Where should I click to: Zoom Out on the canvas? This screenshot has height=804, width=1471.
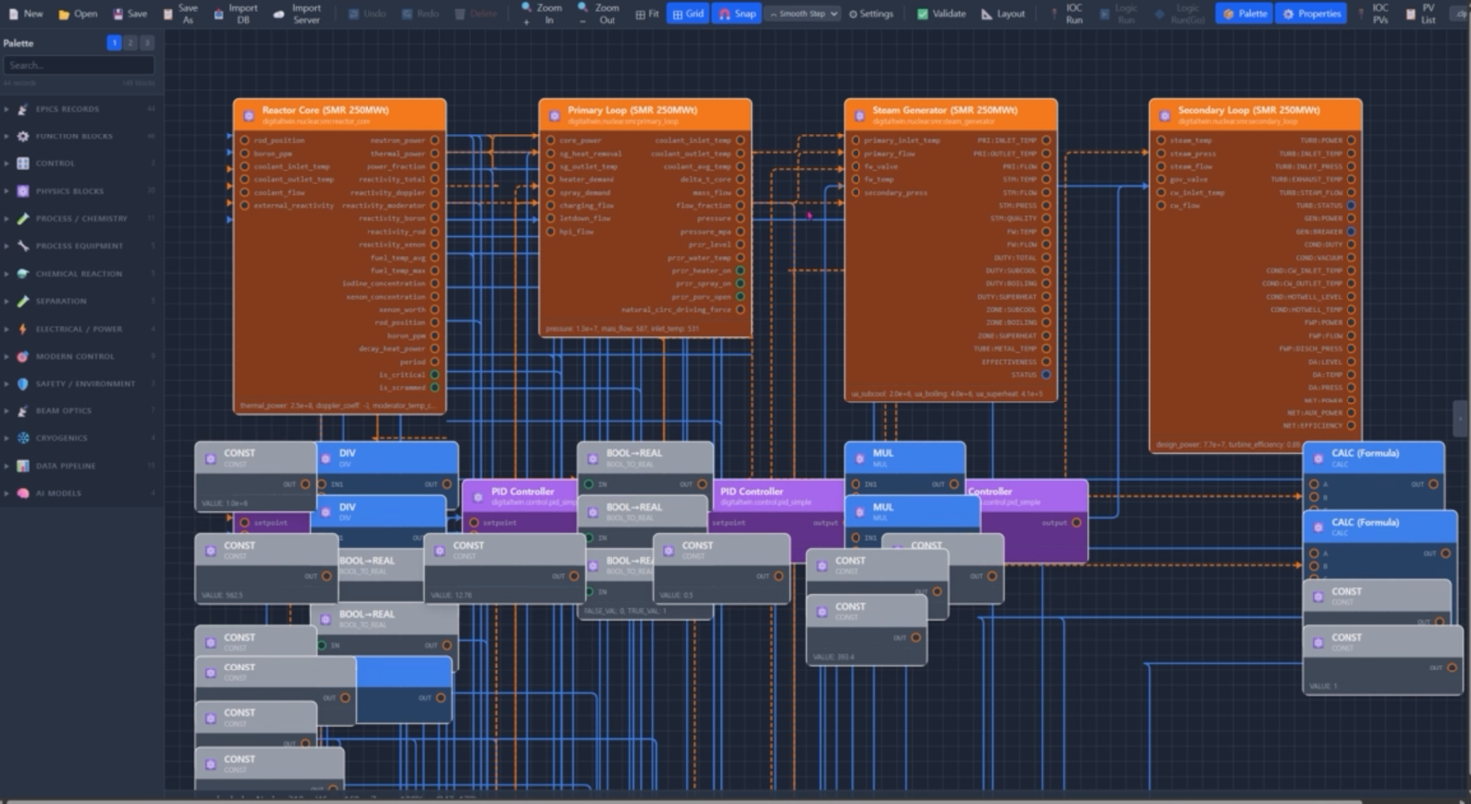tap(598, 14)
